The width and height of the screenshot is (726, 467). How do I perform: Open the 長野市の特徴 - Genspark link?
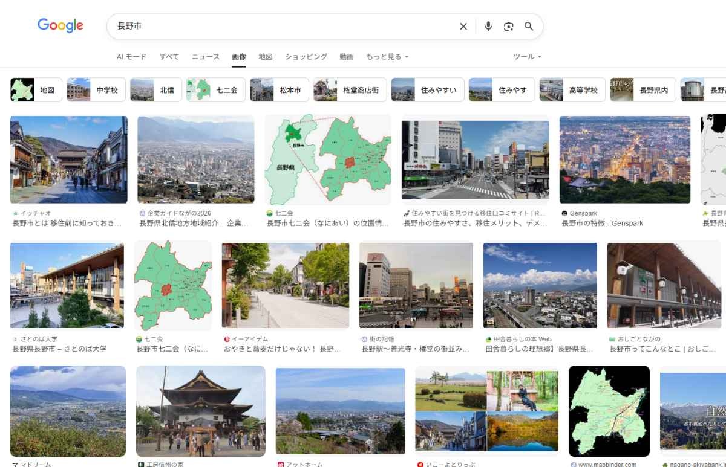click(x=602, y=224)
